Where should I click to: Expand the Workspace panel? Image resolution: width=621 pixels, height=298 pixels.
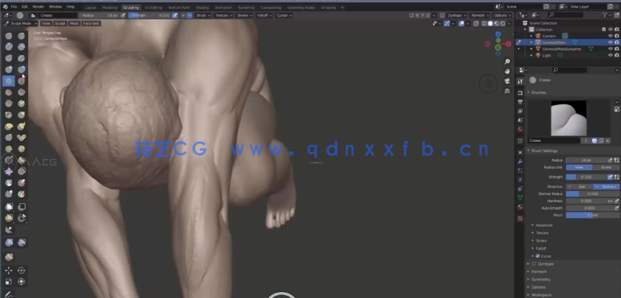click(x=540, y=295)
